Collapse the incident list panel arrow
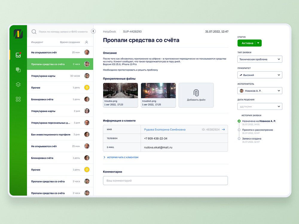299x224 pixels. point(93,31)
